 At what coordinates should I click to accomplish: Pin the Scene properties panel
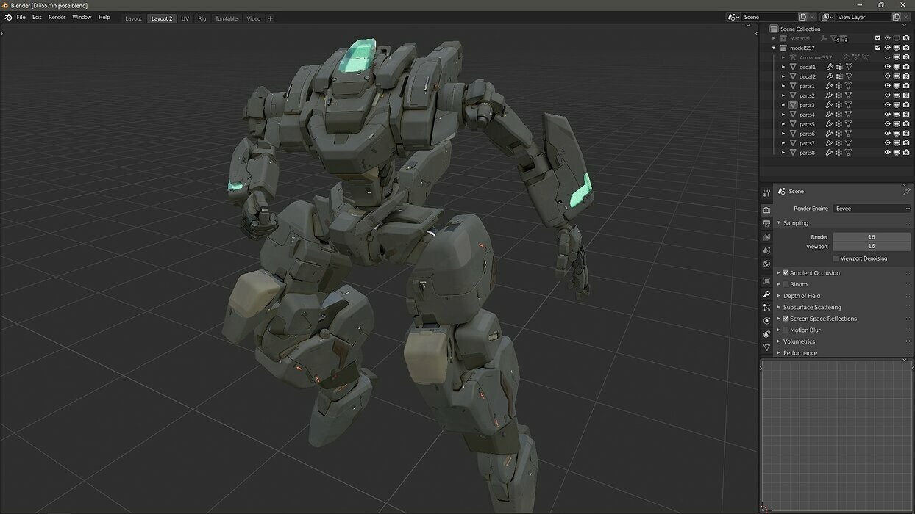pyautogui.click(x=906, y=192)
